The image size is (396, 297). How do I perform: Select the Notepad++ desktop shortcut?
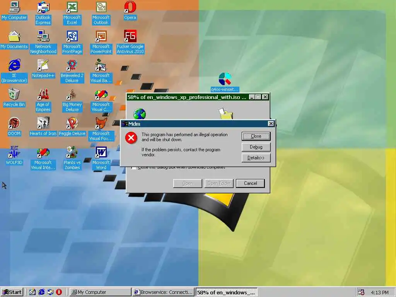[43, 68]
